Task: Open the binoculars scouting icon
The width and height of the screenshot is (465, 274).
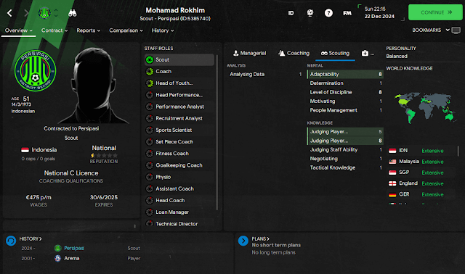Action: (73, 13)
